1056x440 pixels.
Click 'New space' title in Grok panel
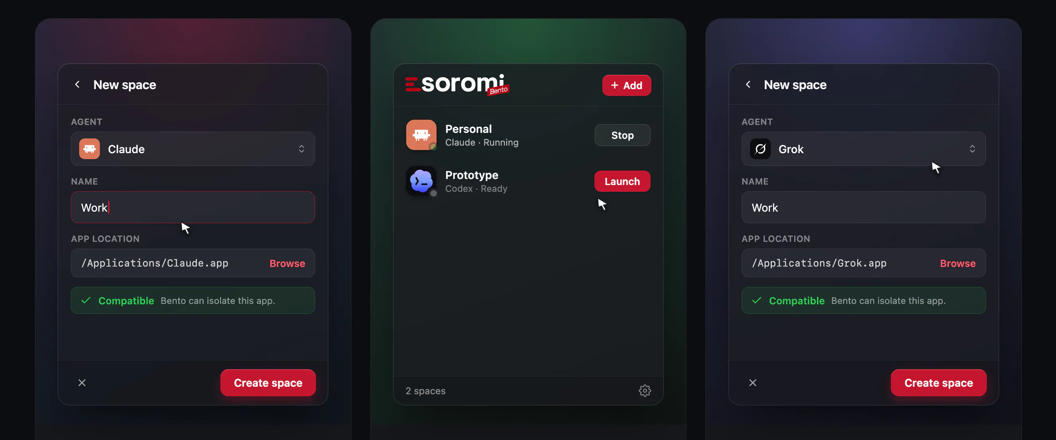coord(795,84)
